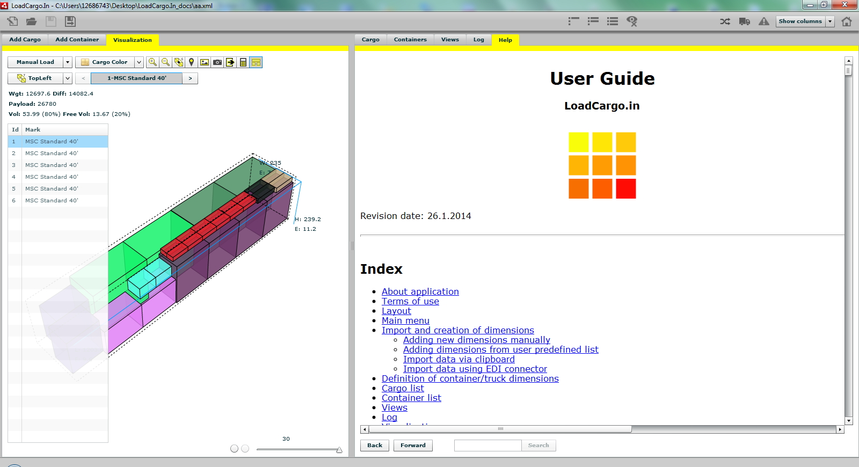
Task: Click the zoom out magnifier icon
Action: 165,62
